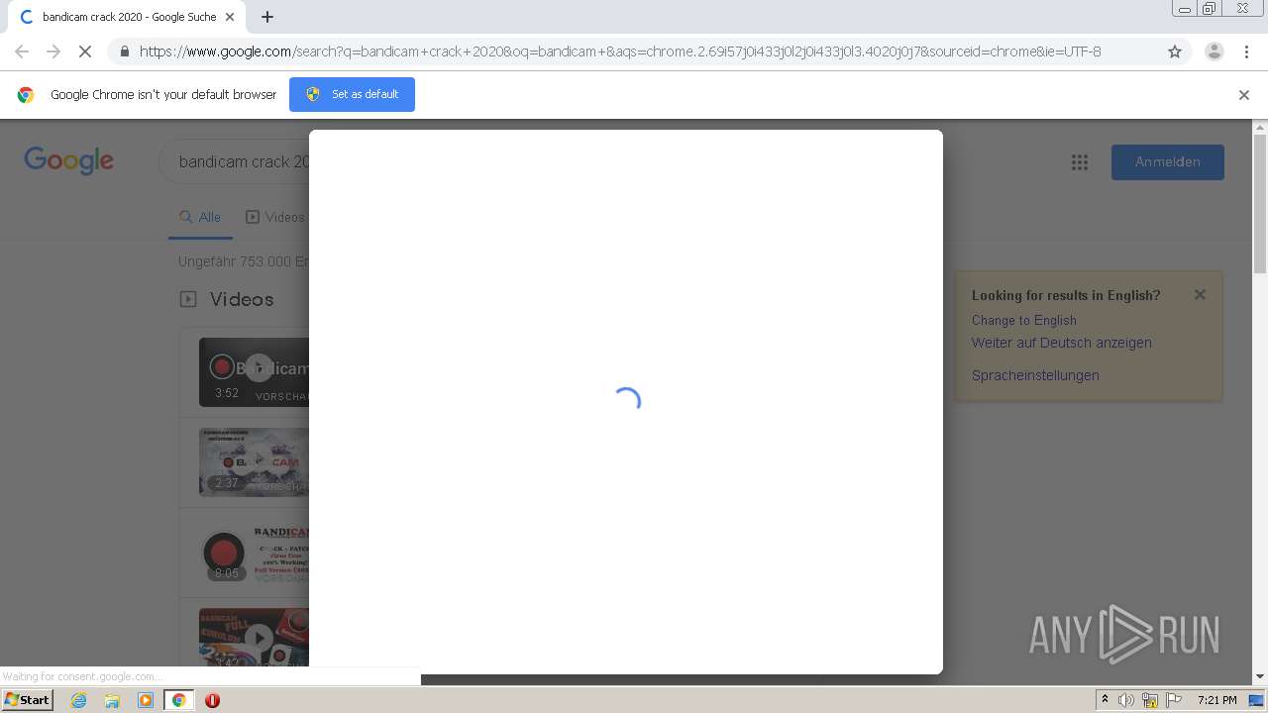Open the bottom Bandicam Full video thumbnail
This screenshot has width=1268, height=713.
click(x=255, y=637)
